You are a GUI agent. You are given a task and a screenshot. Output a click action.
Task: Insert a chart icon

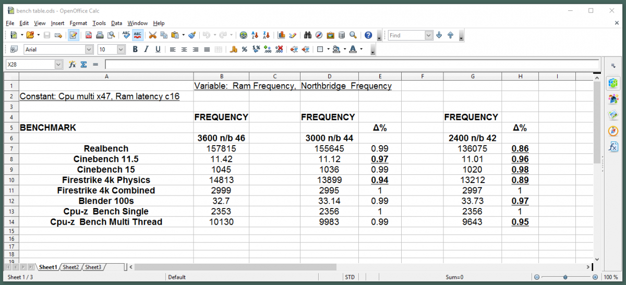(281, 35)
